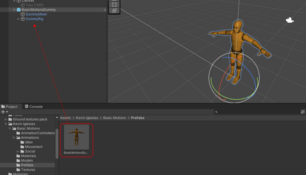306x175 pixels.
Task: Expand the Social folder
Action: pyautogui.click(x=18, y=151)
